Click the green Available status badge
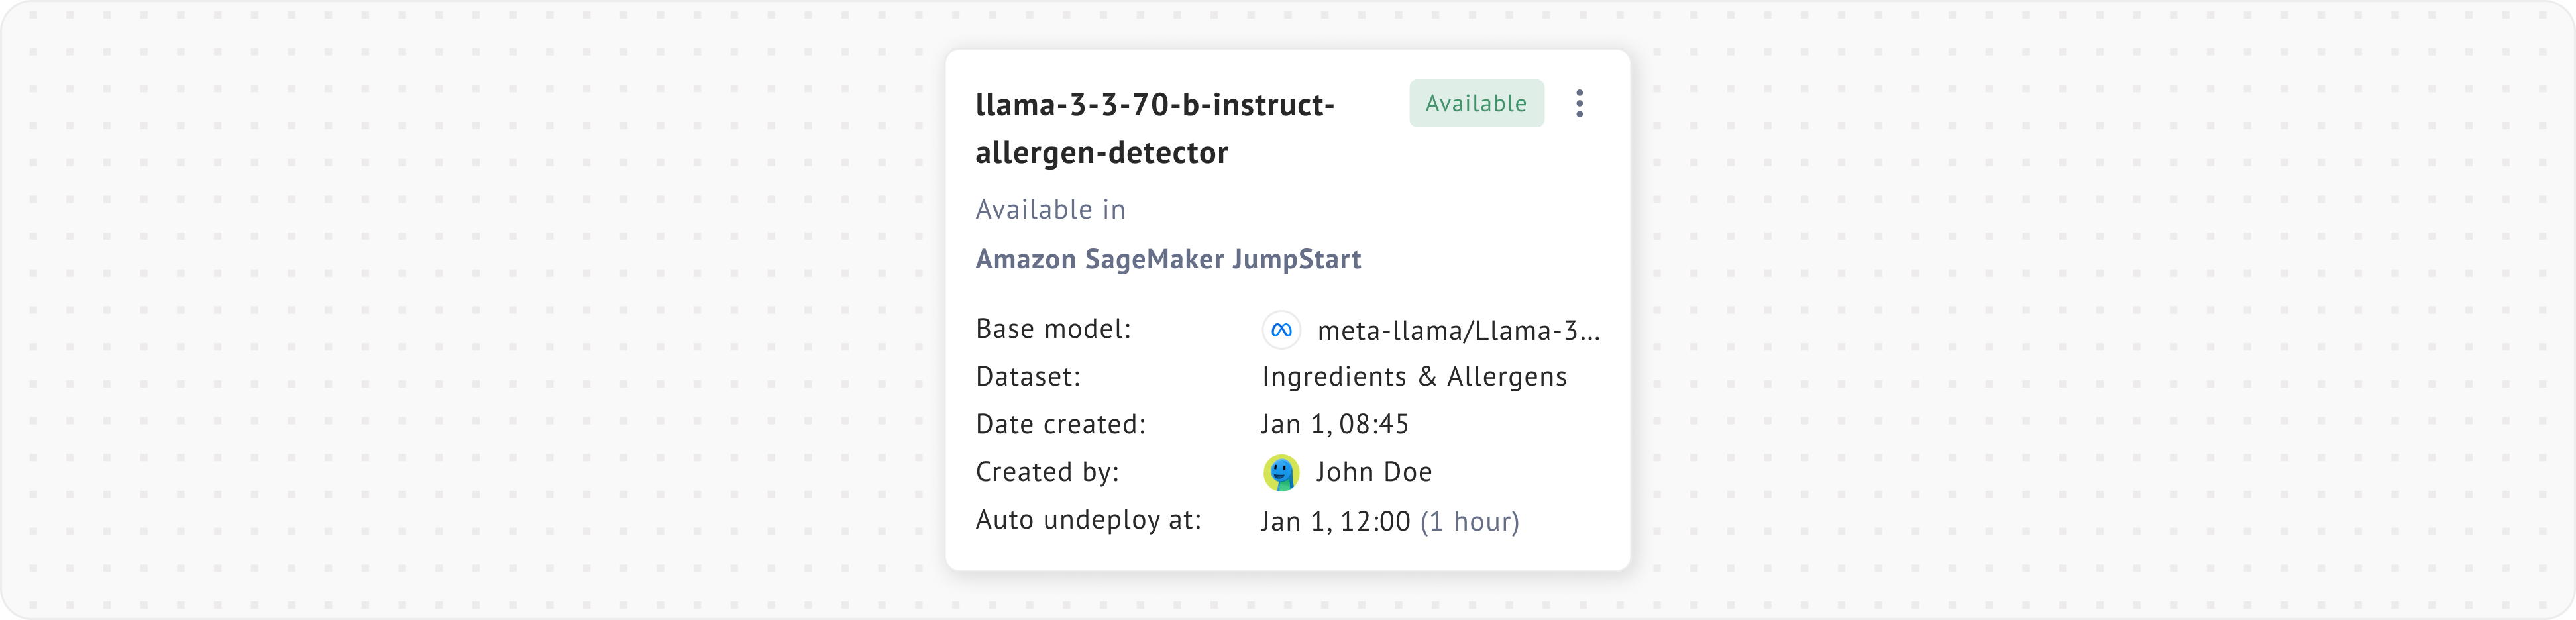 point(1476,104)
